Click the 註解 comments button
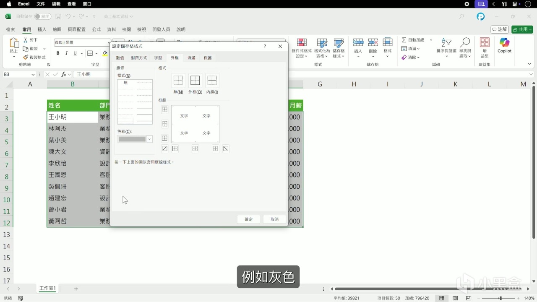The height and width of the screenshot is (302, 537). [x=500, y=29]
